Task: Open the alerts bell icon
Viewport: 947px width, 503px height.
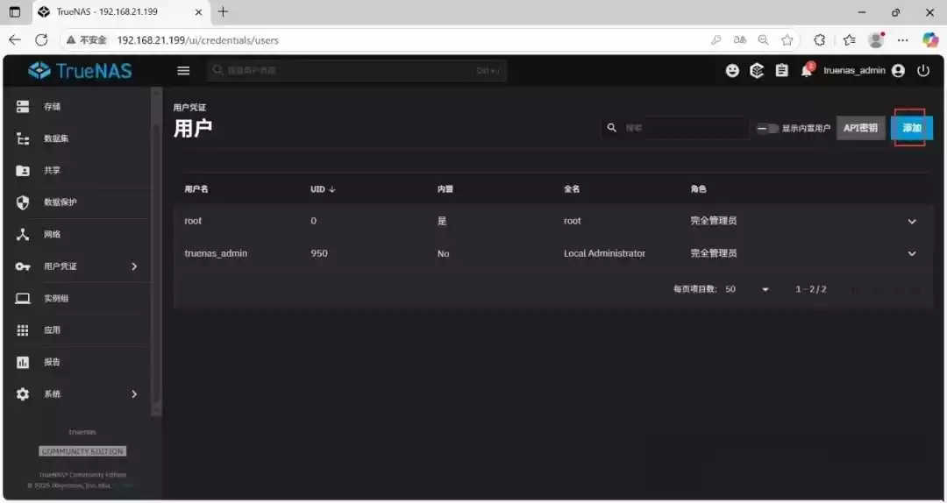Action: 807,70
